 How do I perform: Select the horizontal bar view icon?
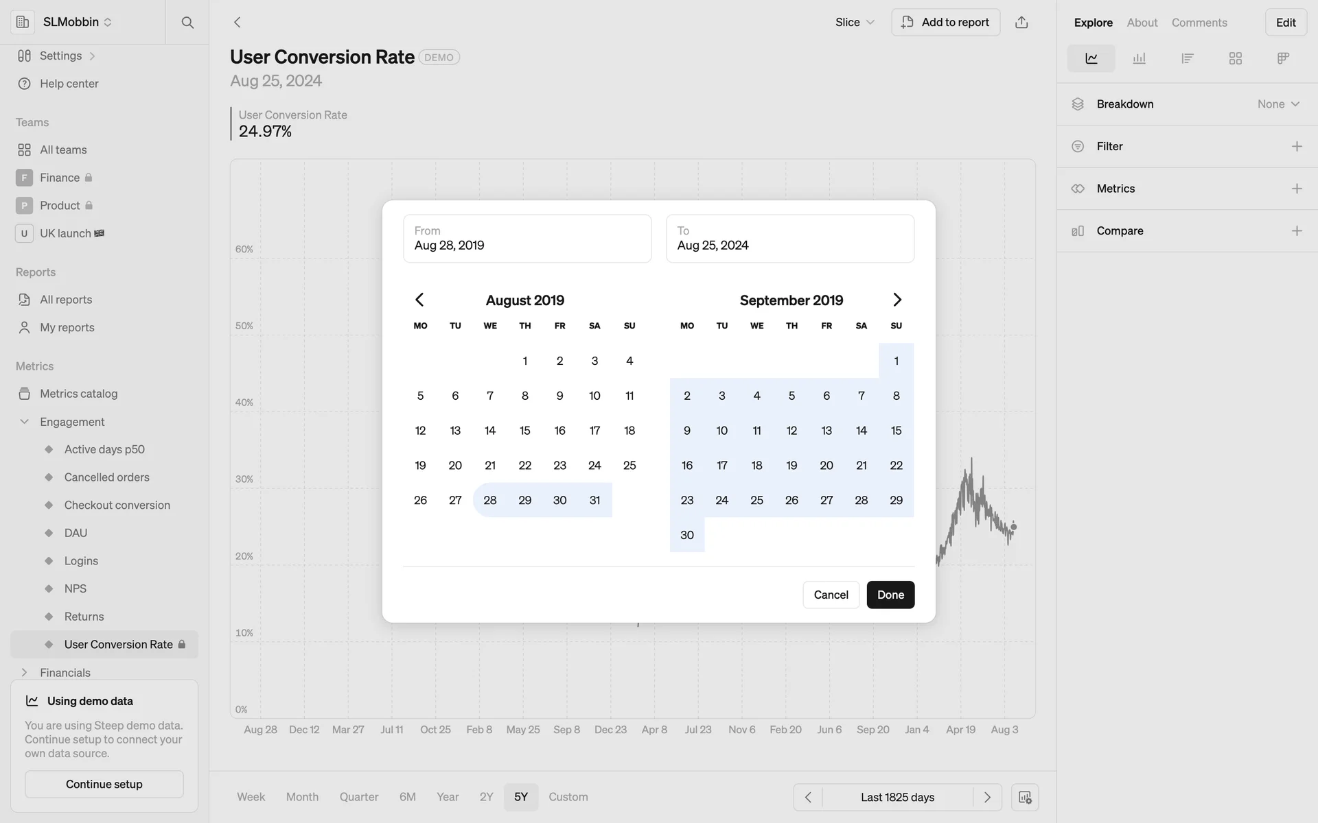click(x=1187, y=58)
